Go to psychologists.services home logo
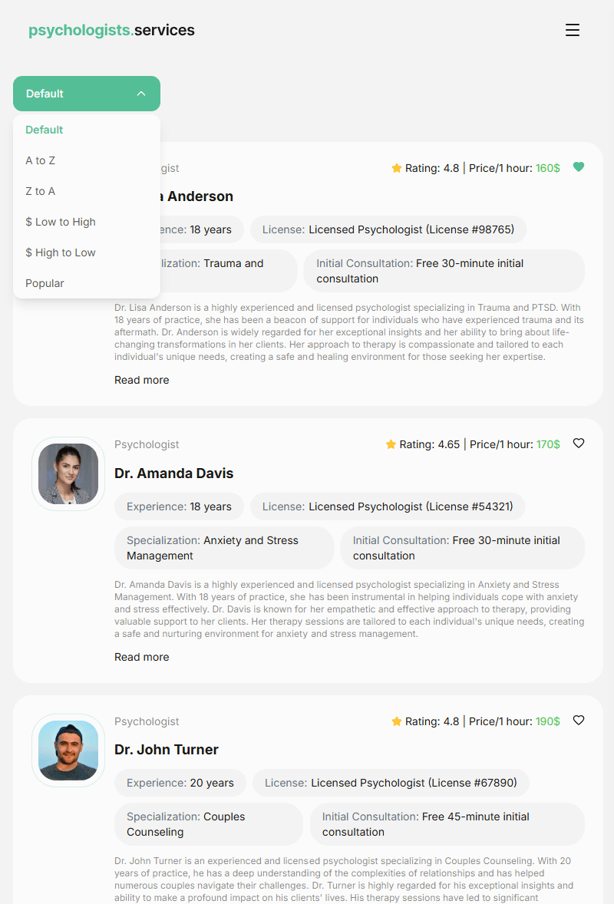 (111, 30)
